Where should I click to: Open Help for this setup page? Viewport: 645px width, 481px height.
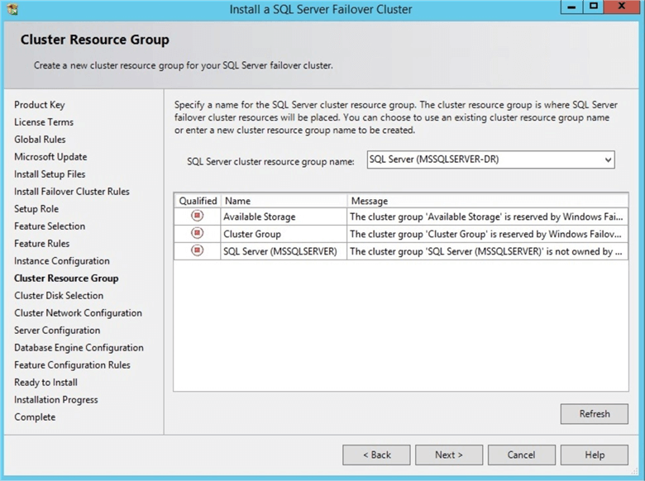(595, 455)
